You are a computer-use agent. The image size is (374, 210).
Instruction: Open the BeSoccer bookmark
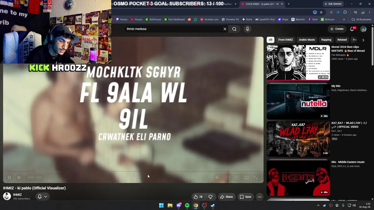point(328,20)
